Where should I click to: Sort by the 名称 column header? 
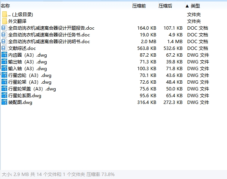[x=5, y=6]
